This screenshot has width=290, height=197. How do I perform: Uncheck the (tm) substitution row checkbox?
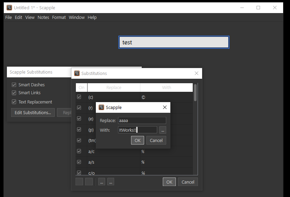pos(79,140)
